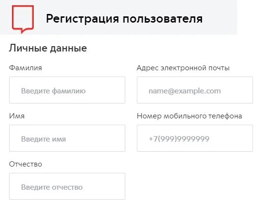Focus the Фамилия input field

tap(67, 90)
